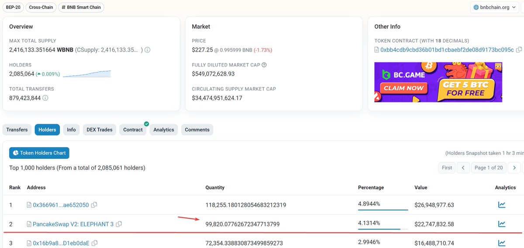Click the $227.25 price value
Image resolution: width=524 pixels, height=248 pixels.
(x=201, y=50)
